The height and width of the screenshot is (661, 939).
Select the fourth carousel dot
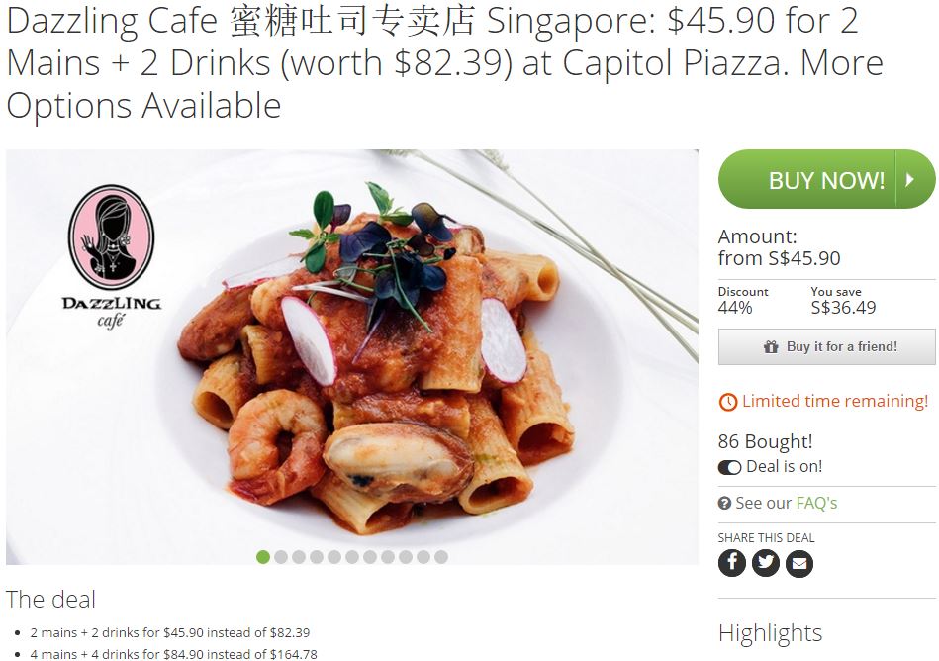(x=317, y=557)
